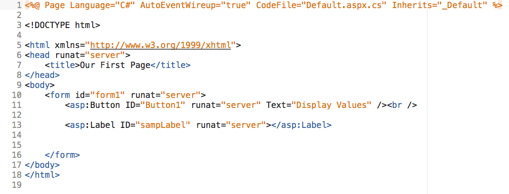Viewport: 509px width, 194px height.
Task: Click the AutoEventWireup "true" value
Action: [235, 5]
